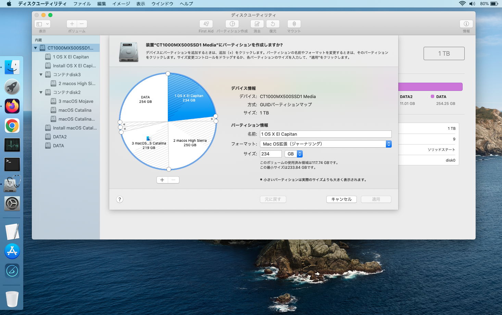Click the bottom resize handle on pie chart
The image size is (502, 315).
coord(168,169)
